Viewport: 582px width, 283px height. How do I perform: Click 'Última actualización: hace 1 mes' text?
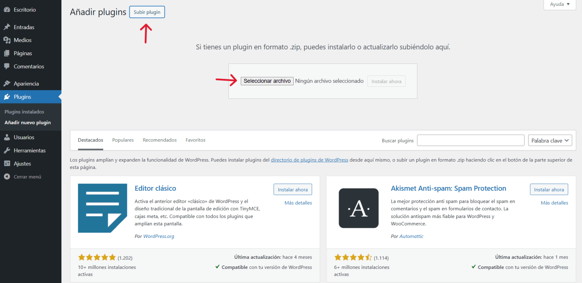531,257
